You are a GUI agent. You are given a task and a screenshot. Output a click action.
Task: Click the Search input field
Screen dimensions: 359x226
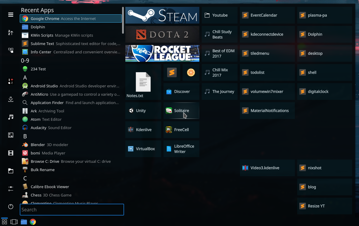tap(72, 210)
